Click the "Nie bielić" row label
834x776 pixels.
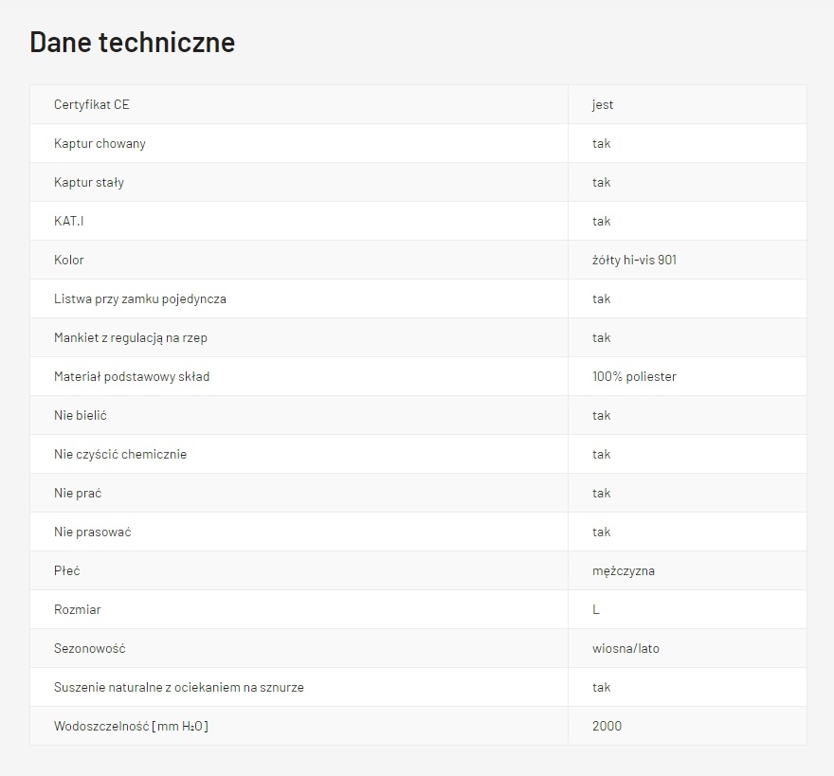(x=81, y=415)
